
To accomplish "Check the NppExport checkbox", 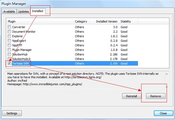I will [9, 41].
